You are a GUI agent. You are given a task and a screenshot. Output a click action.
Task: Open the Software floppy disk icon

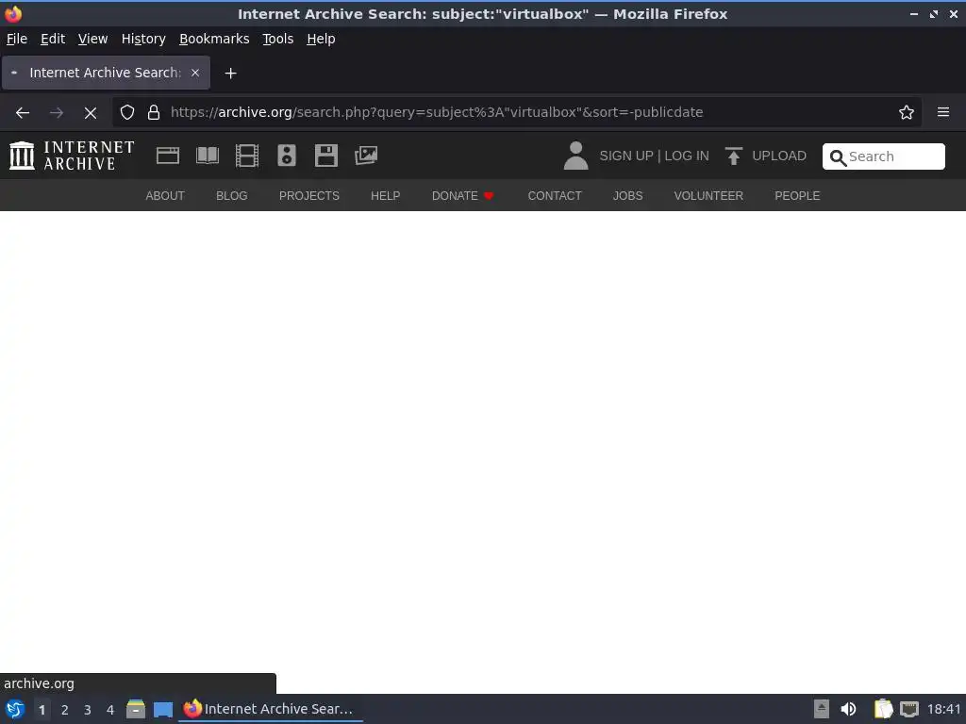325,156
